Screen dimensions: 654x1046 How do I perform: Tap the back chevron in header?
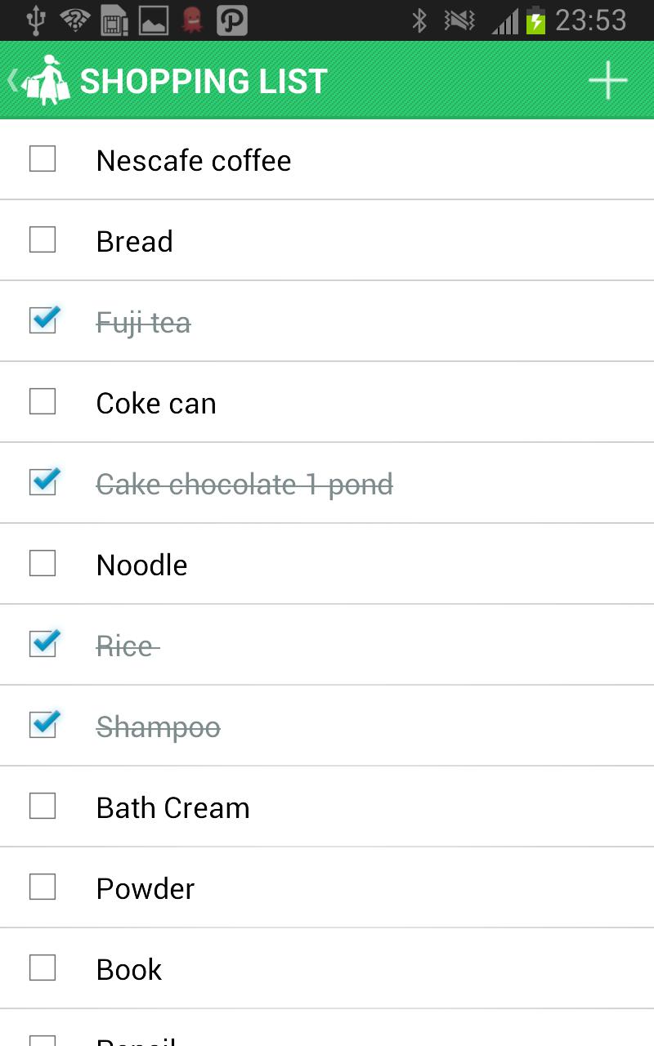[11, 80]
